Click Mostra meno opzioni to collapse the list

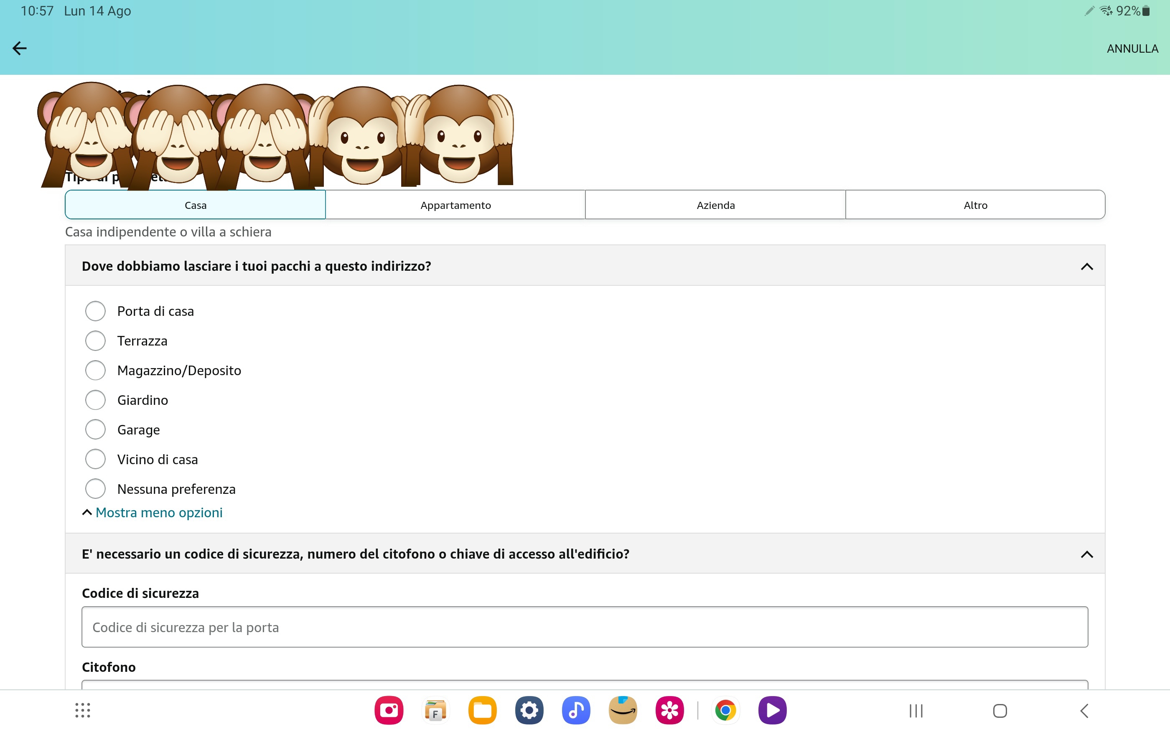coord(158,512)
